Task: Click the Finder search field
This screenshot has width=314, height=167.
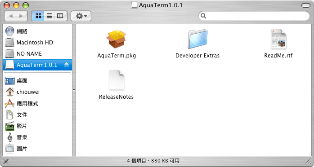Action: click(254, 16)
